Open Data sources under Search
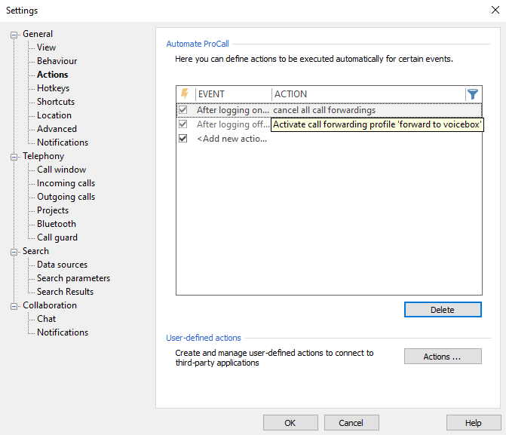The width and height of the screenshot is (506, 435). [x=62, y=265]
